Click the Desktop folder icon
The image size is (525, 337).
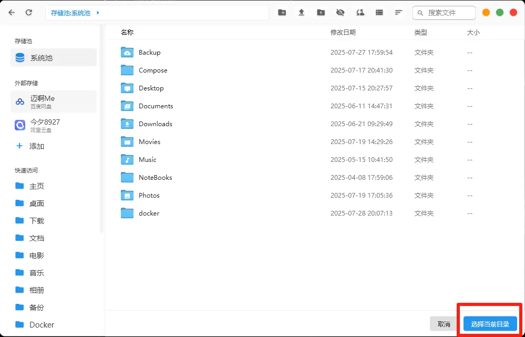tap(127, 88)
